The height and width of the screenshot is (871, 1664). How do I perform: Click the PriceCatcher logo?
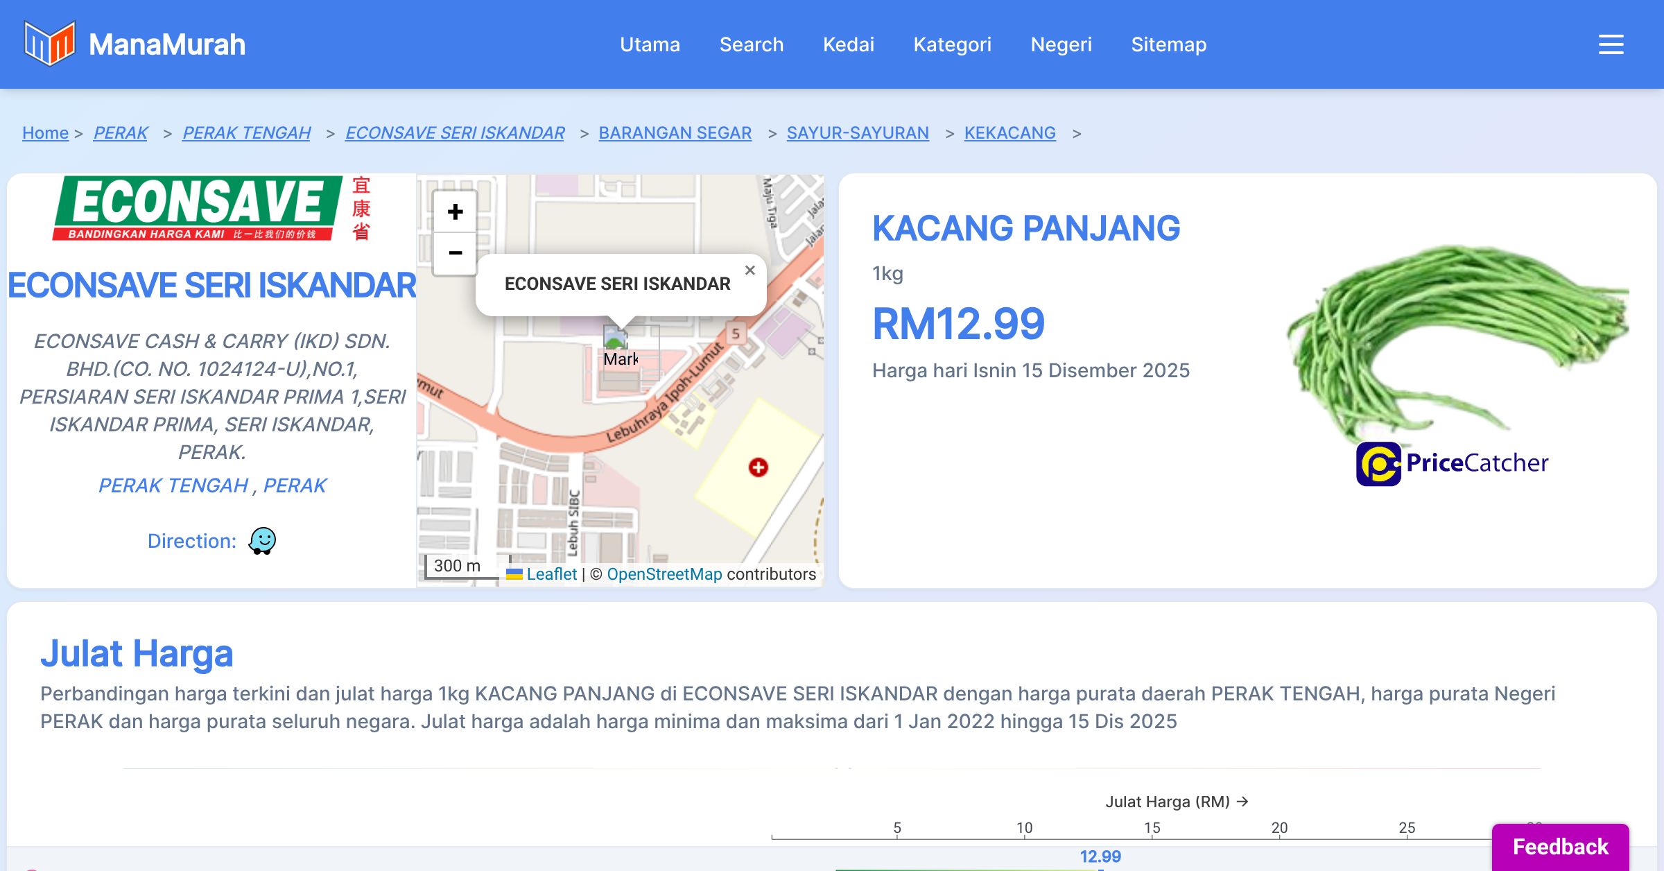coord(1452,463)
